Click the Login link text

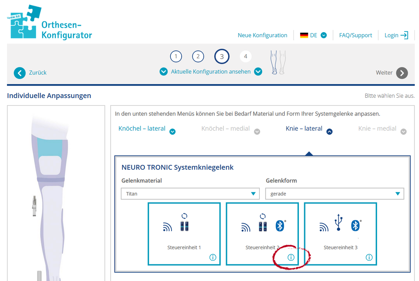[x=391, y=35]
